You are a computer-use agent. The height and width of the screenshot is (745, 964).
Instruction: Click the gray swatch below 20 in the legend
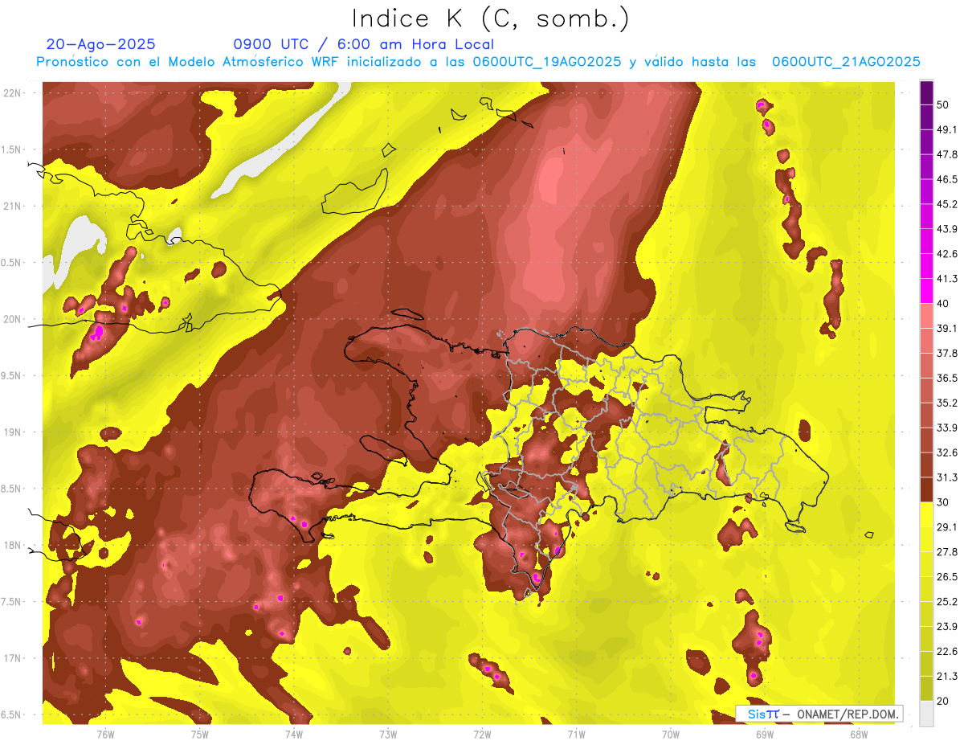click(x=926, y=714)
